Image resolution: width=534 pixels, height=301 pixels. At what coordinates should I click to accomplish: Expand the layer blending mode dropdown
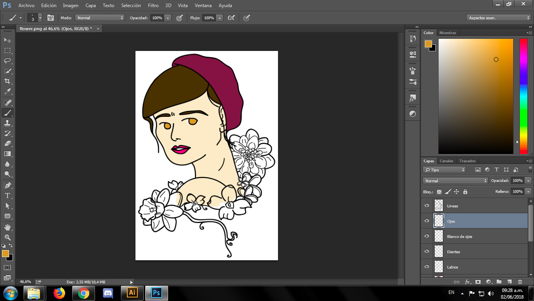pyautogui.click(x=455, y=181)
